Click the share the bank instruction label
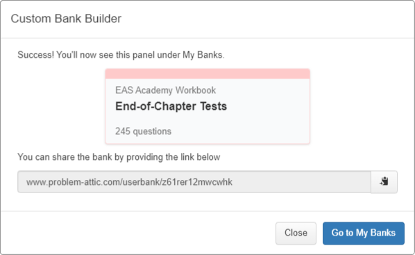 [119, 157]
